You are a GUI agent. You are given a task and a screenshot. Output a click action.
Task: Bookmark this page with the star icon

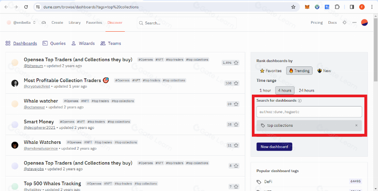[x=293, y=7]
